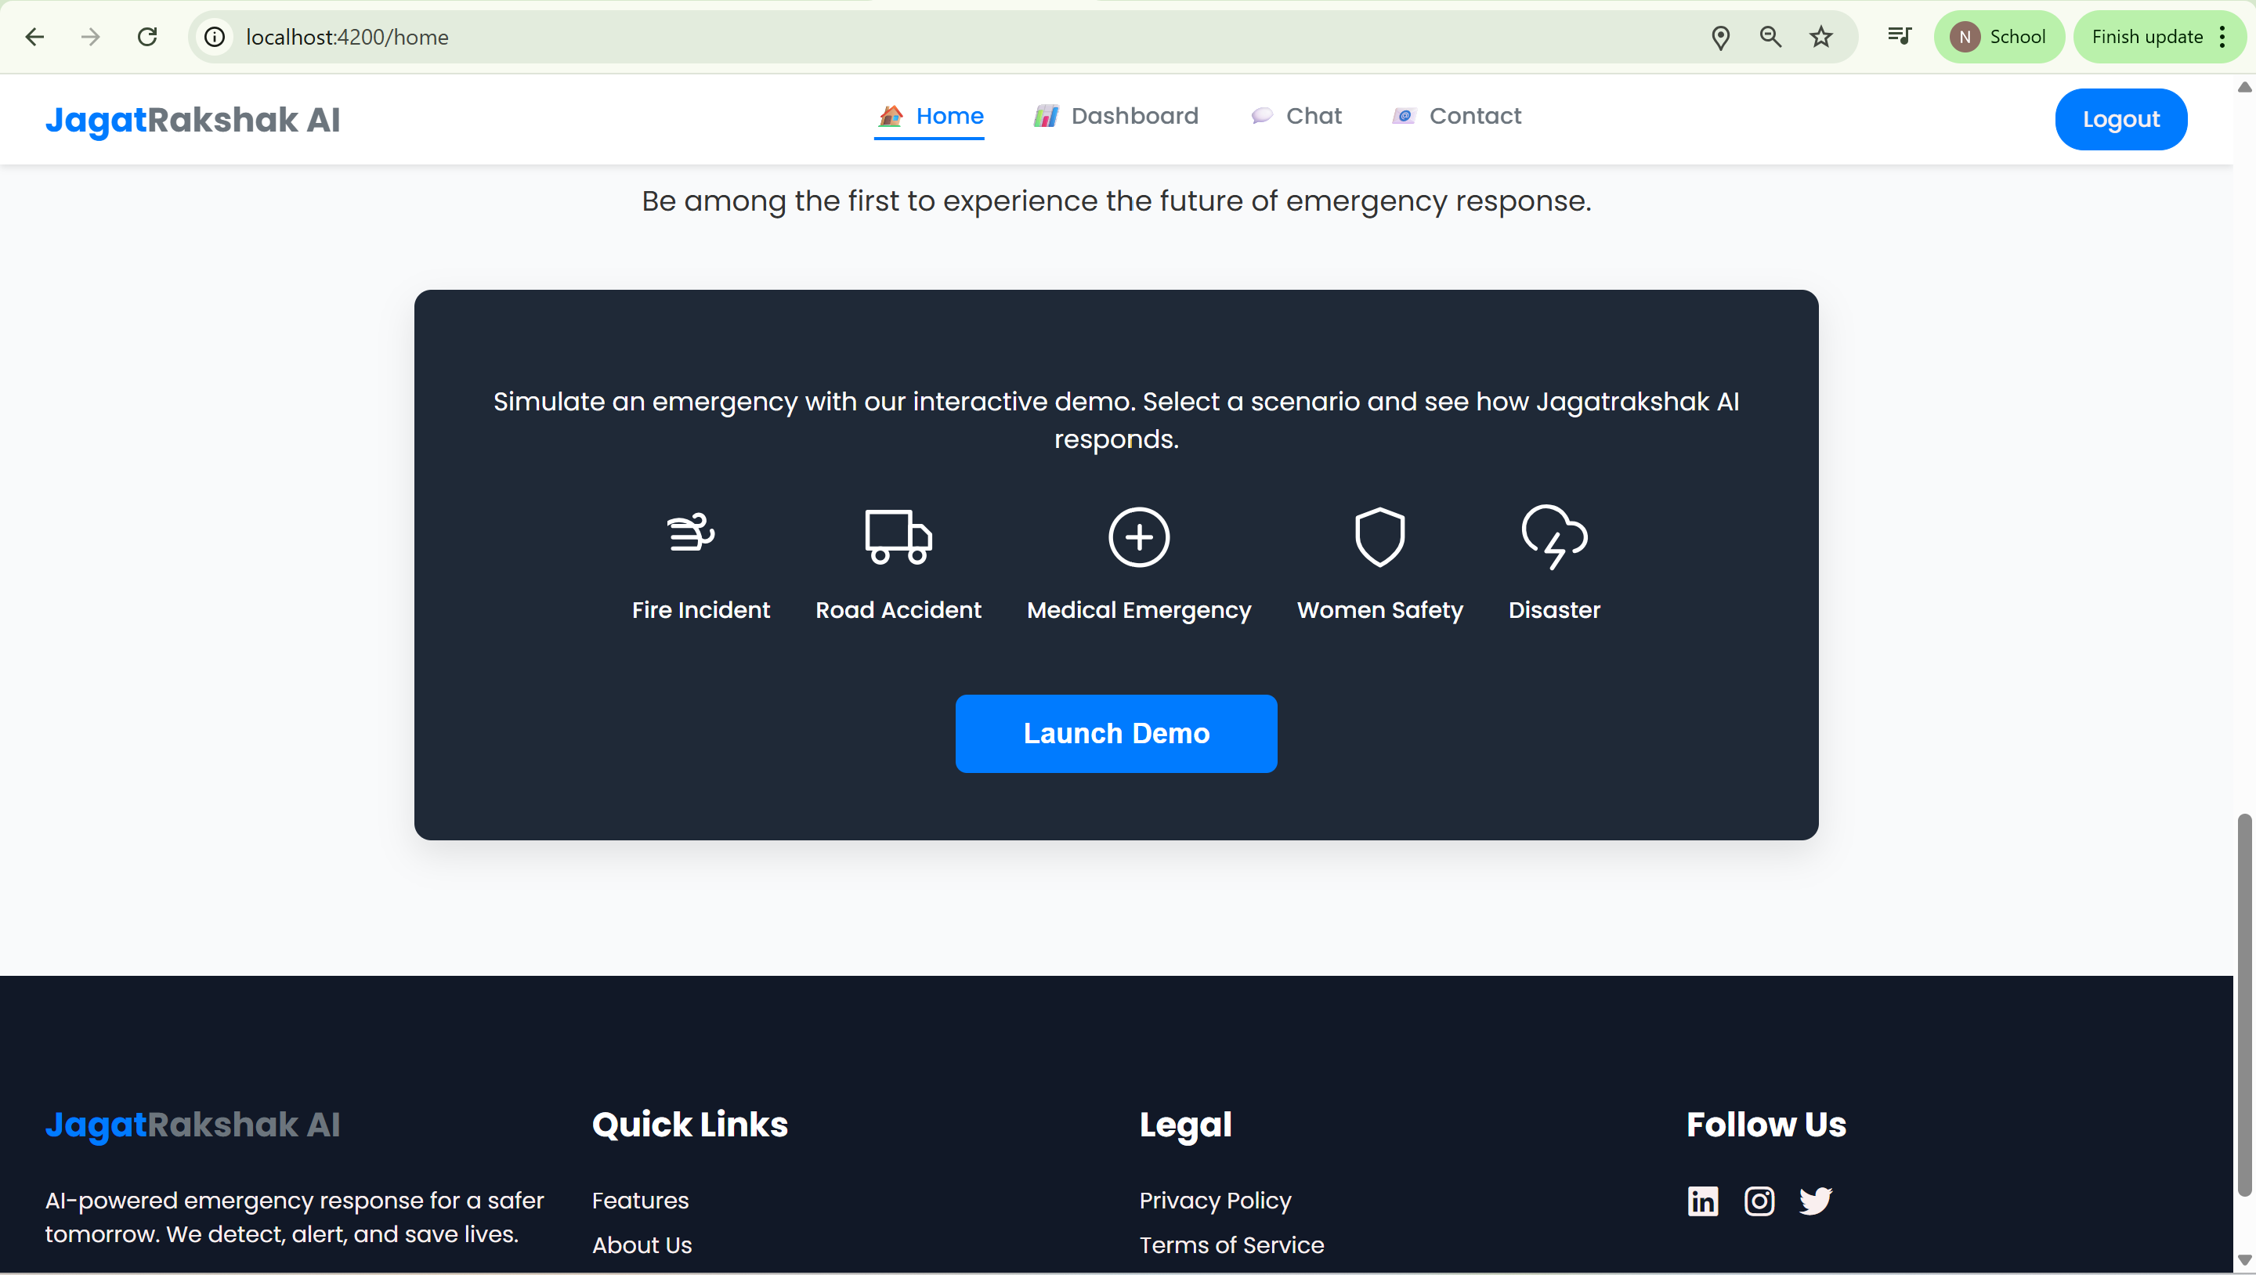Open the Chat nav tab
The image size is (2256, 1275).
tap(1296, 117)
